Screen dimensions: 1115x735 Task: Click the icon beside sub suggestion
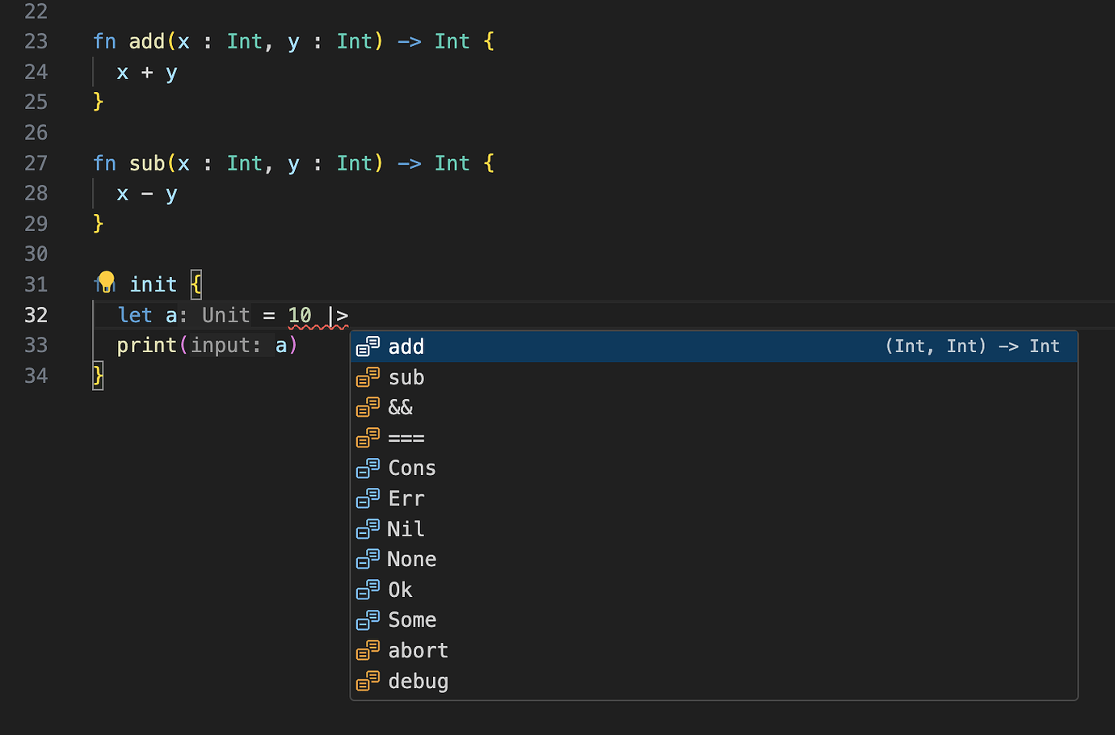point(368,377)
